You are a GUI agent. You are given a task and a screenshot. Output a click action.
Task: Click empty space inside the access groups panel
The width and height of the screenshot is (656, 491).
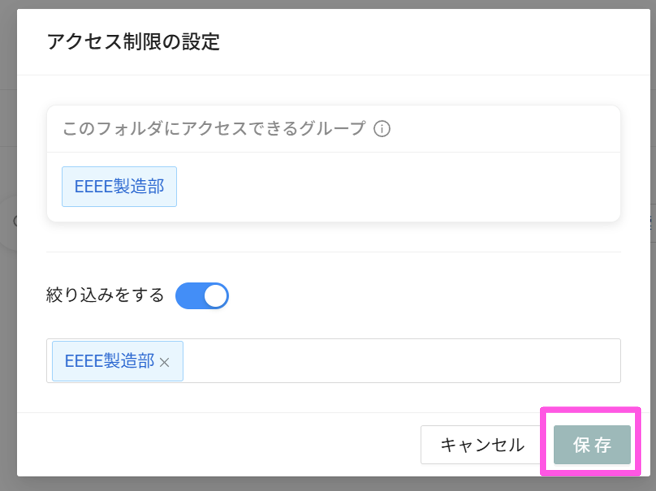click(x=395, y=187)
